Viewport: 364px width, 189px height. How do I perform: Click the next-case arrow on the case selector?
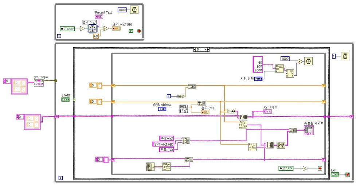coord(208,50)
